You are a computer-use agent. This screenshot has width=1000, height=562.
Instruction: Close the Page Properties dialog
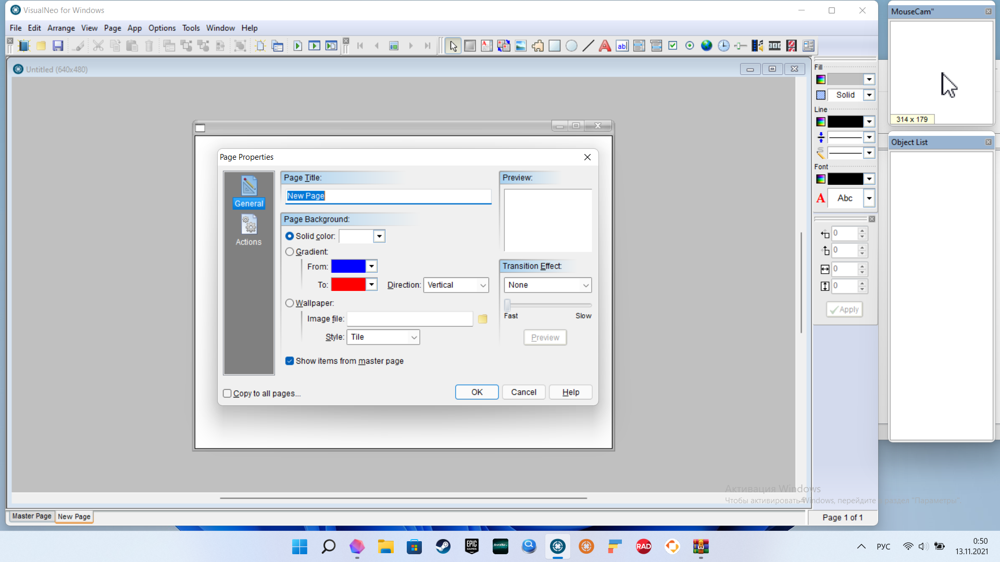point(587,157)
